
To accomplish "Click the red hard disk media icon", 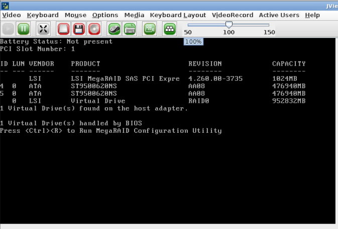I will (x=63, y=29).
